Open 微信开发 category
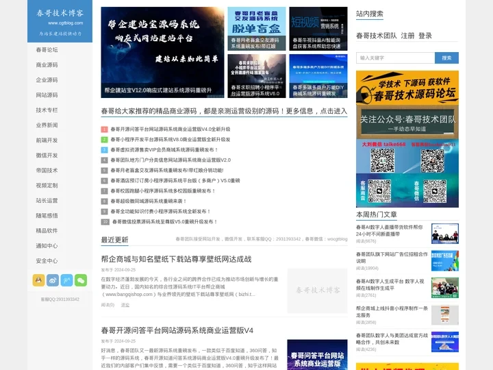This screenshot has height=370, width=493. pyautogui.click(x=47, y=156)
